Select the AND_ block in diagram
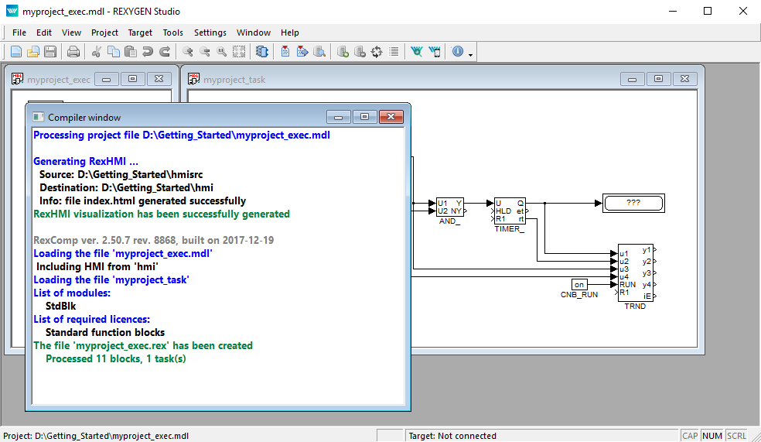Image resolution: width=761 pixels, height=442 pixels. tap(450, 207)
